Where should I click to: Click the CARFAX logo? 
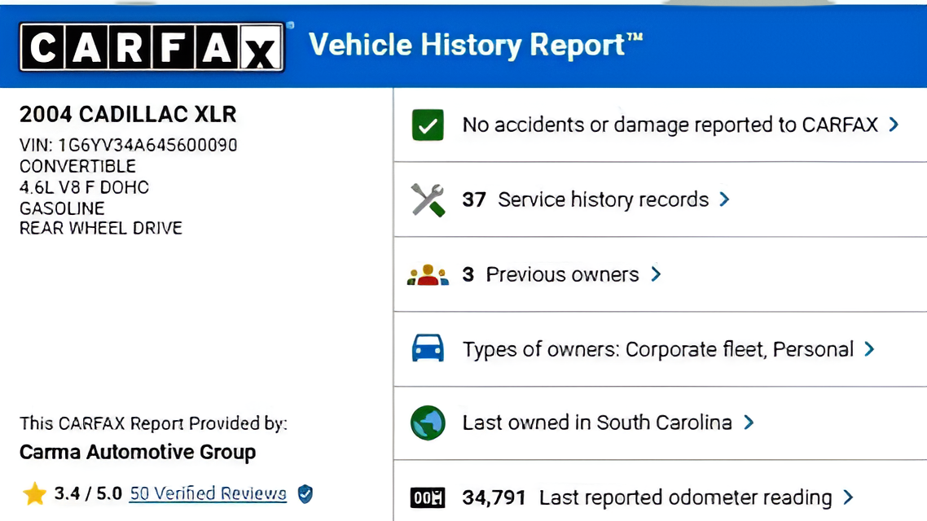coord(152,47)
